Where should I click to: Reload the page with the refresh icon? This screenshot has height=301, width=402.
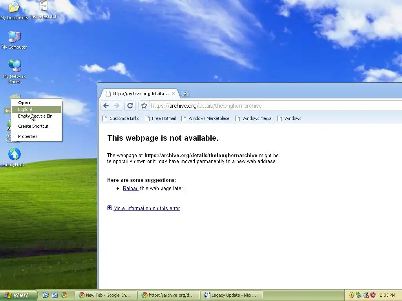pos(130,106)
